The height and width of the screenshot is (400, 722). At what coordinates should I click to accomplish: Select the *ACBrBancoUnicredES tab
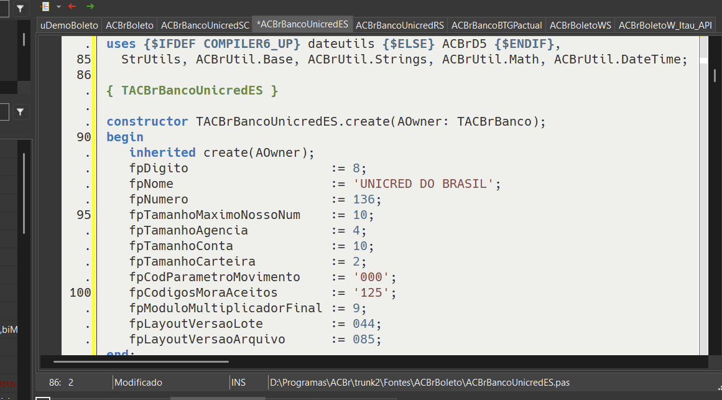[x=302, y=24]
